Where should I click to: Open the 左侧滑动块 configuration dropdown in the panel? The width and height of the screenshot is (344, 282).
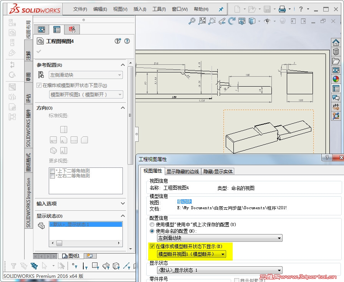pyautogui.click(x=86, y=75)
